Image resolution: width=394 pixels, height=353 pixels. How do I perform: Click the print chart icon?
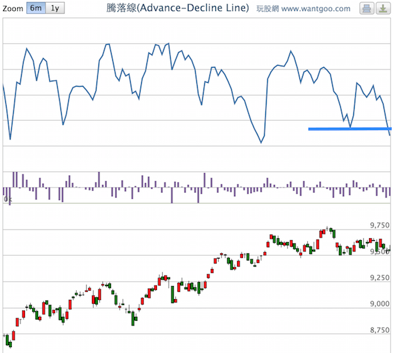point(366,9)
